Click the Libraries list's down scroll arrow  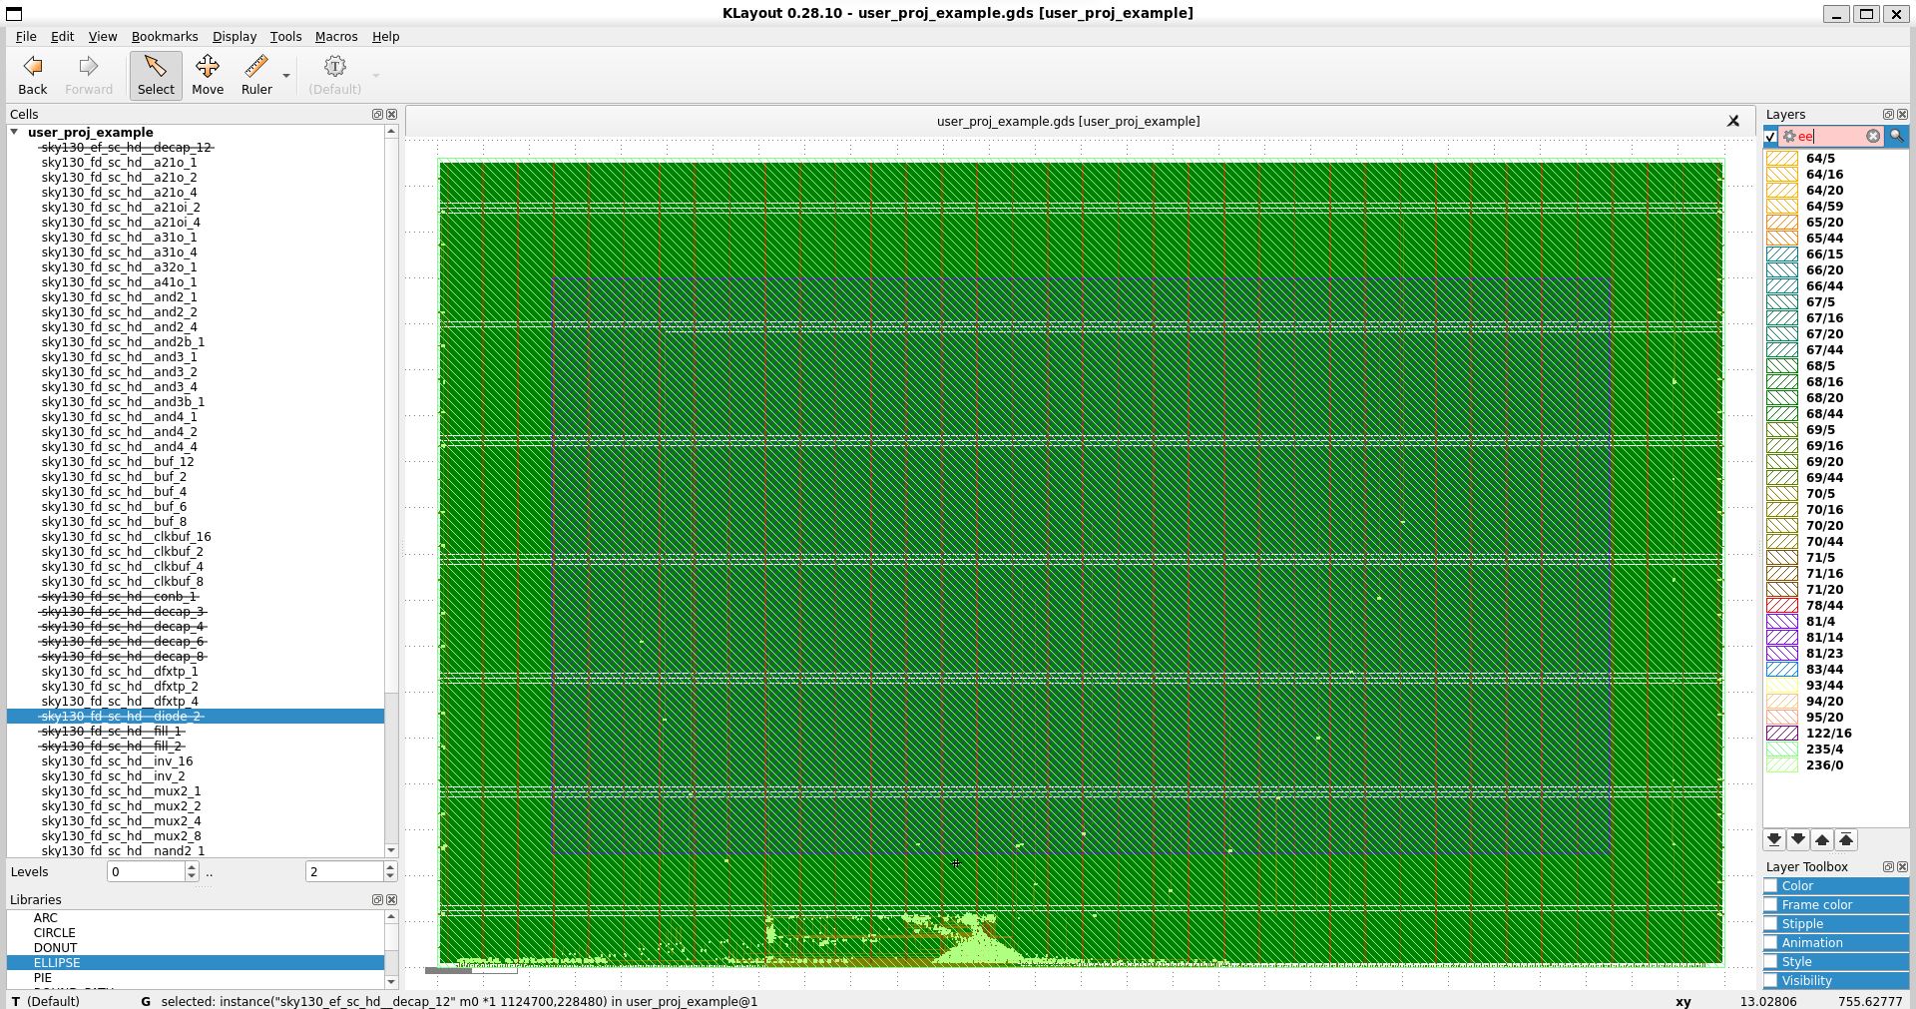coord(391,982)
